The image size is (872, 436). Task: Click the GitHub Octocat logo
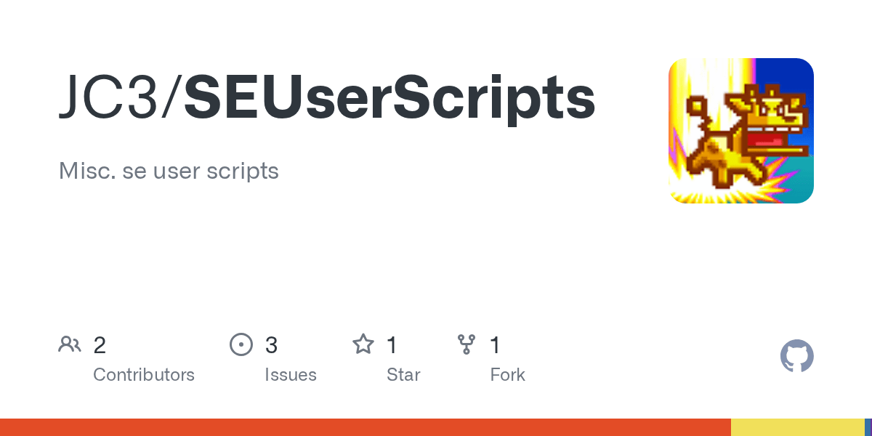click(x=796, y=357)
